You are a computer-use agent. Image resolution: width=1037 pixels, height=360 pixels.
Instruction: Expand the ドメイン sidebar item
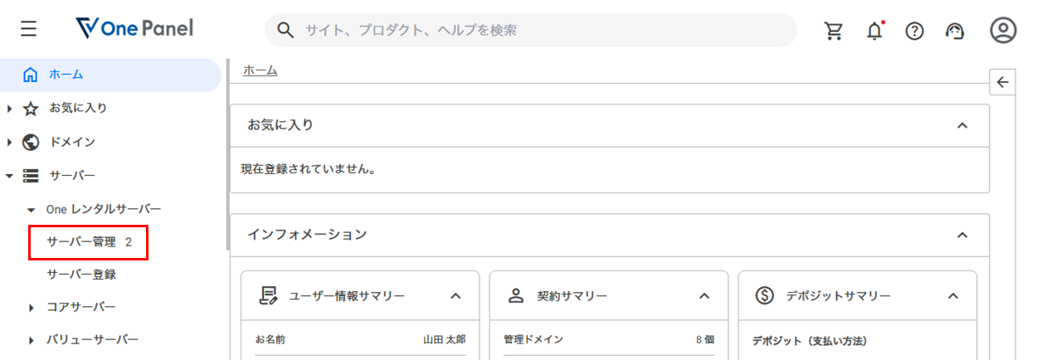pos(10,142)
